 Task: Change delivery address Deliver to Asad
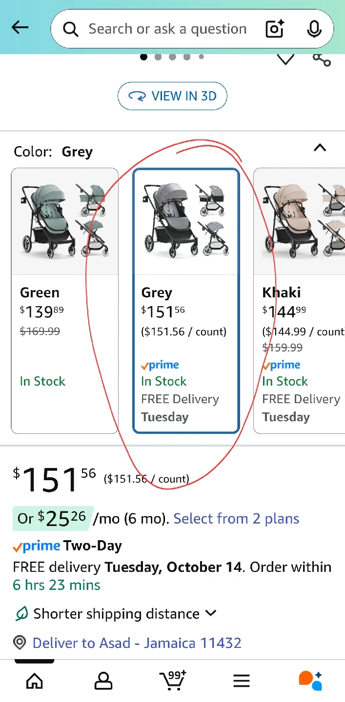[137, 643]
